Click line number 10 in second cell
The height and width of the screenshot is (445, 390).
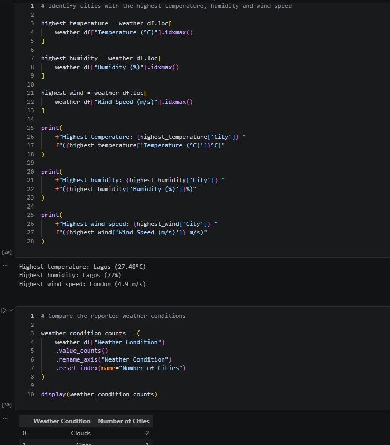31,394
